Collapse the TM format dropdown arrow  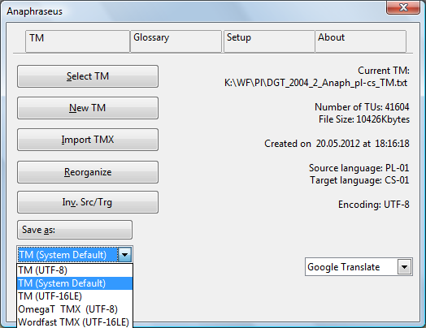pyautogui.click(x=124, y=254)
